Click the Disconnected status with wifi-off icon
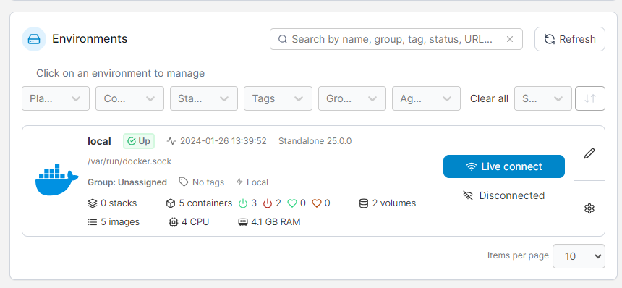 pyautogui.click(x=504, y=195)
